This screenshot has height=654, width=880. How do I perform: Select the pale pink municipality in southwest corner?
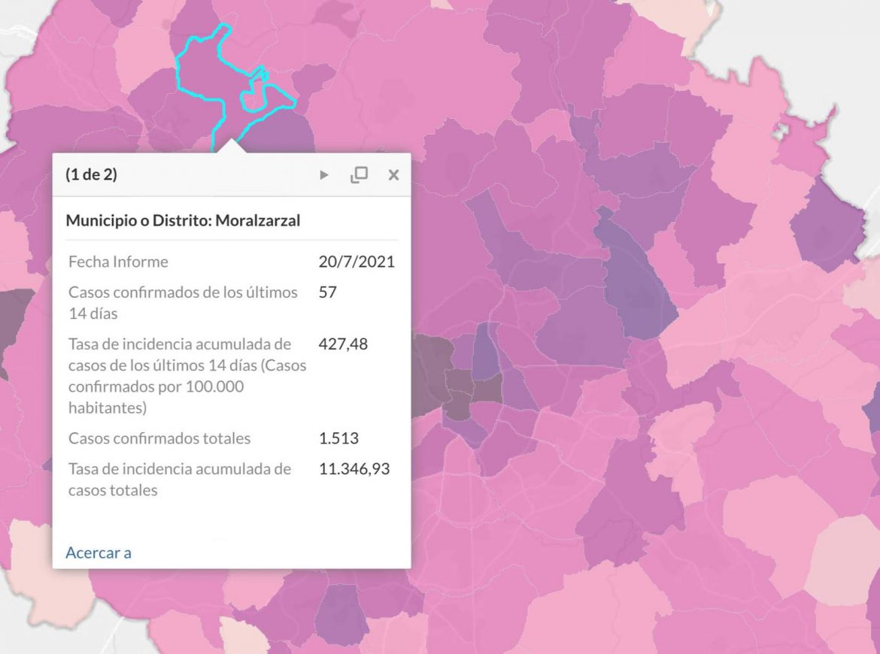pos(34,561)
